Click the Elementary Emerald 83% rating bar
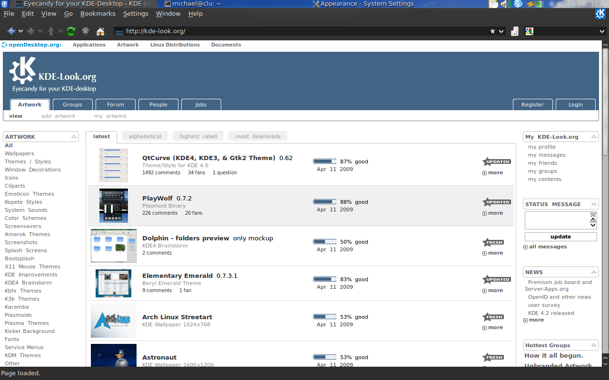 point(324,279)
